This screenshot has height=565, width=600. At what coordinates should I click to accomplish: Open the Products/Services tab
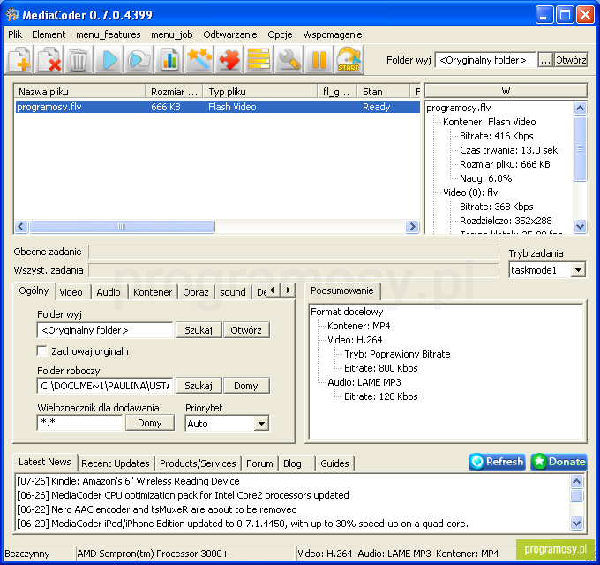click(198, 463)
